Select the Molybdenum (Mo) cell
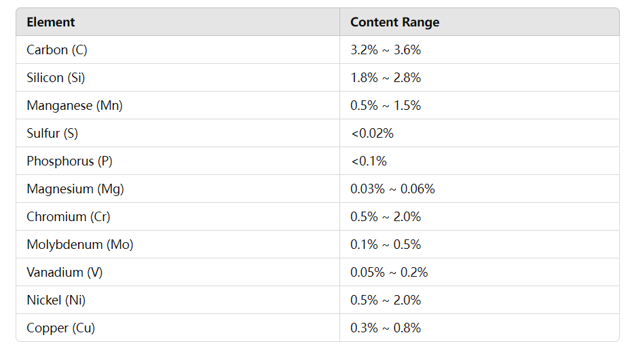 [x=178, y=244]
